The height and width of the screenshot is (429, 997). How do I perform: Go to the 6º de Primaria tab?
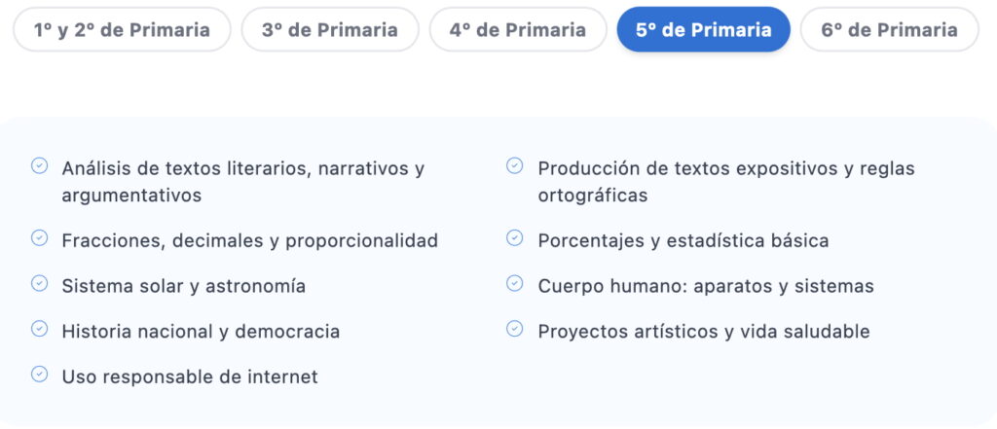pos(890,29)
